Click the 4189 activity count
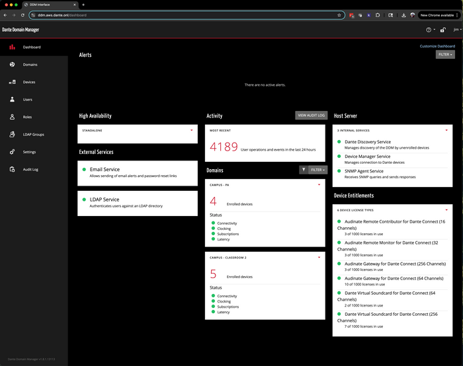This screenshot has height=366, width=463. point(224,147)
